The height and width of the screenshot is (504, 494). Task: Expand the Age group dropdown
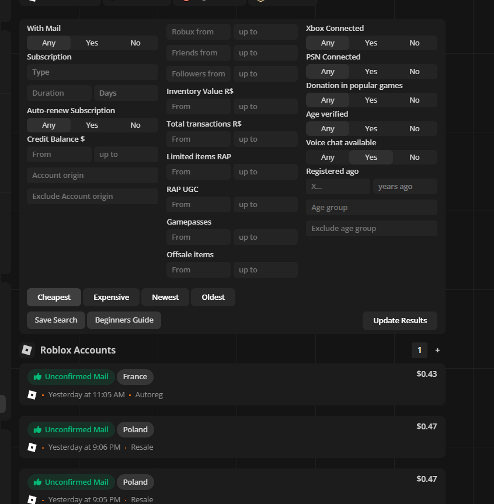click(371, 207)
